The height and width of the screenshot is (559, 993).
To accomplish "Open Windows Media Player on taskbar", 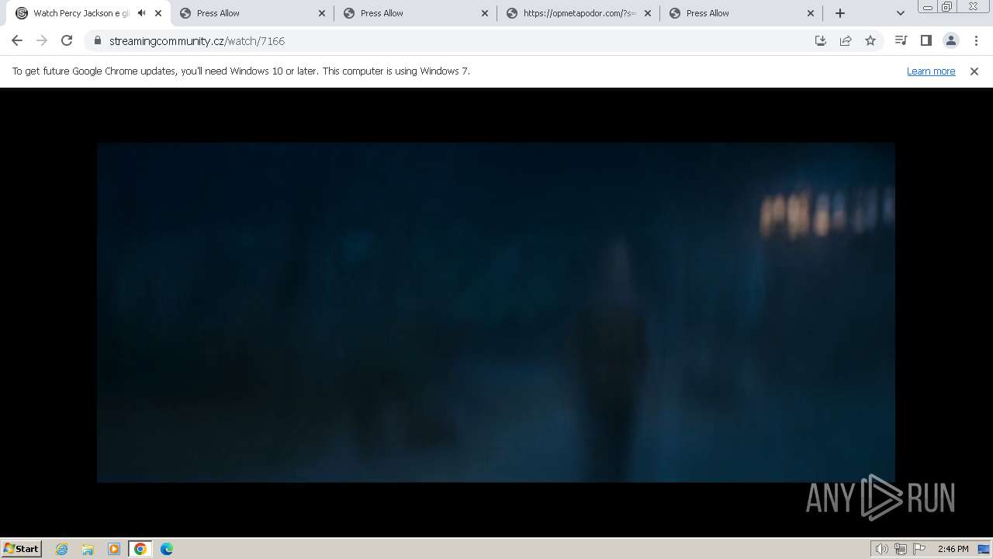I will pyautogui.click(x=114, y=549).
